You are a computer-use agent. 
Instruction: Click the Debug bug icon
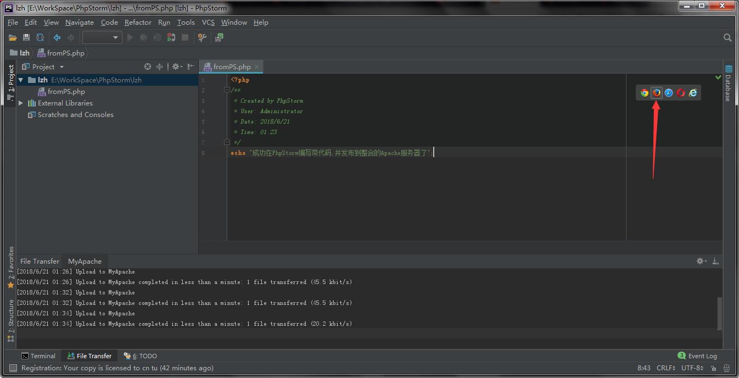click(x=144, y=37)
